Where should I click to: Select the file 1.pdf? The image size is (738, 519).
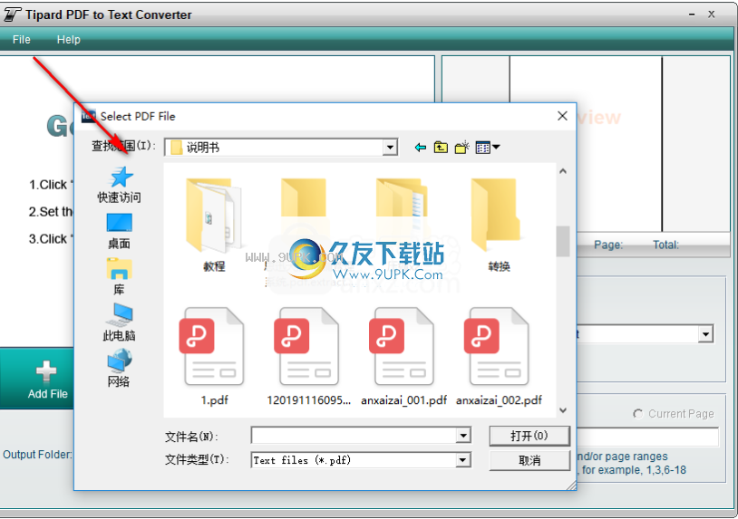(214, 357)
